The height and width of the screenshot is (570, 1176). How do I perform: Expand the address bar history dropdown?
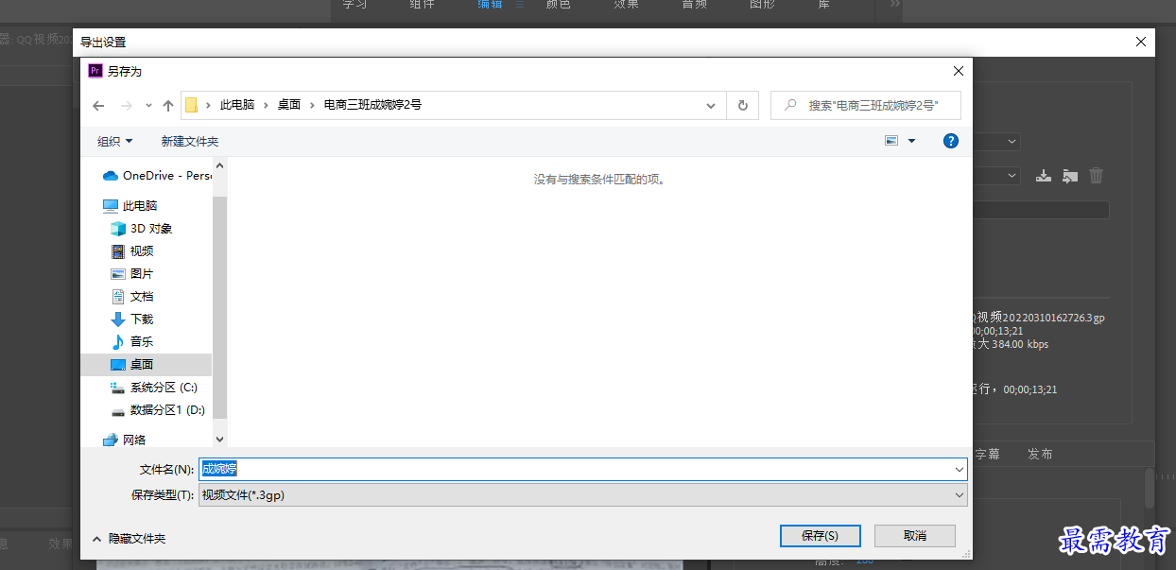coord(711,105)
